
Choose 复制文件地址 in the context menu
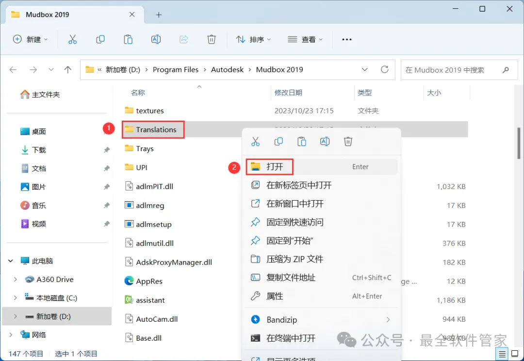(x=321, y=278)
